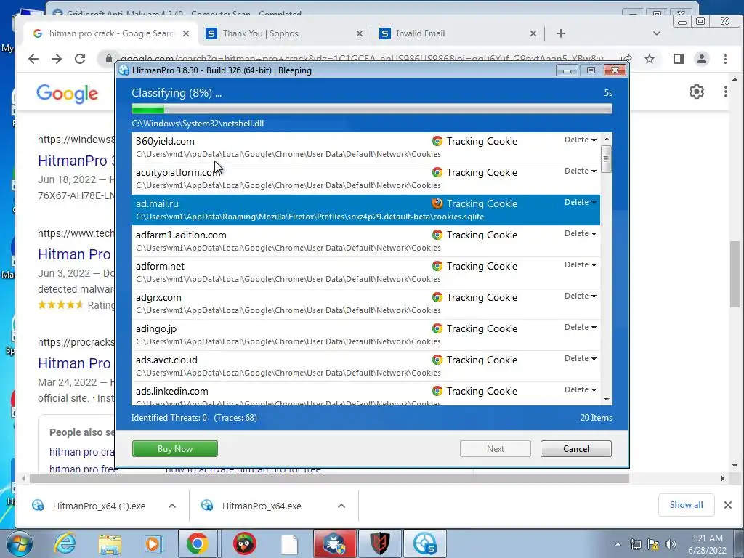This screenshot has width=744, height=558.
Task: Close the Chrome downloads bar
Action: click(728, 505)
